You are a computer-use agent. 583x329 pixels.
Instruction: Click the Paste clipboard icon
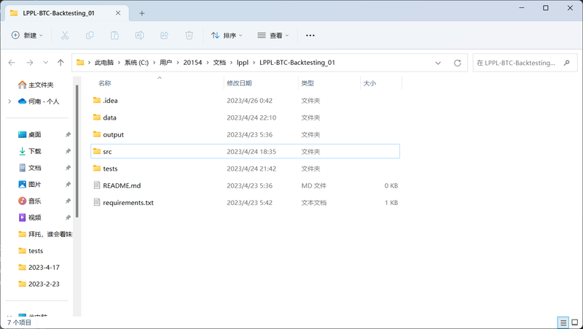[x=114, y=35]
